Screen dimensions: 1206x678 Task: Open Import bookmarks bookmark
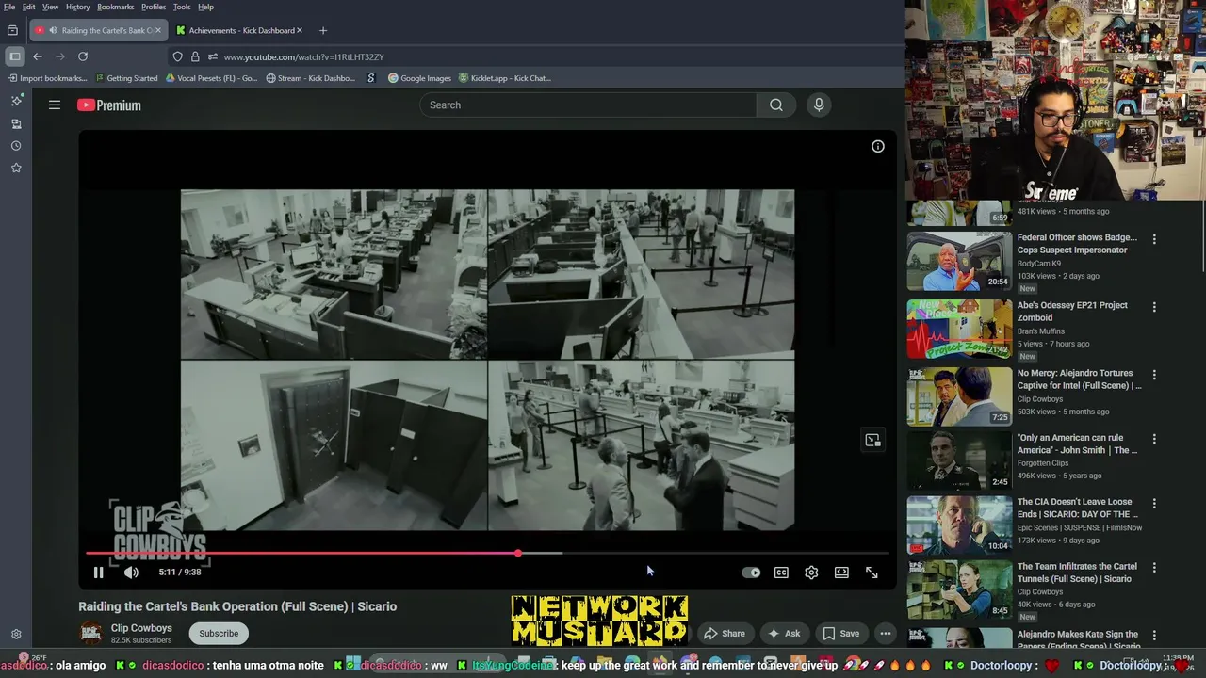pos(45,78)
